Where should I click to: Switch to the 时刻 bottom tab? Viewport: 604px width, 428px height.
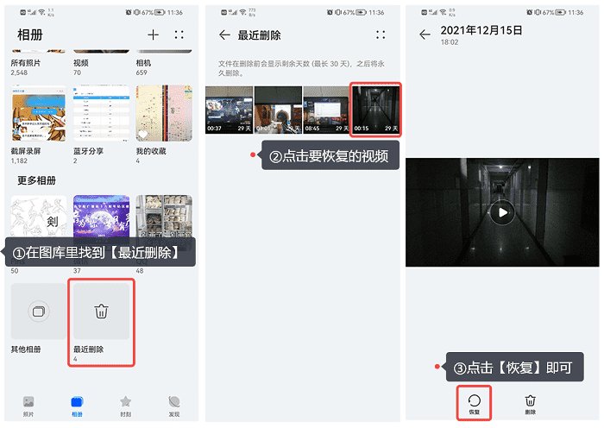[x=126, y=406]
